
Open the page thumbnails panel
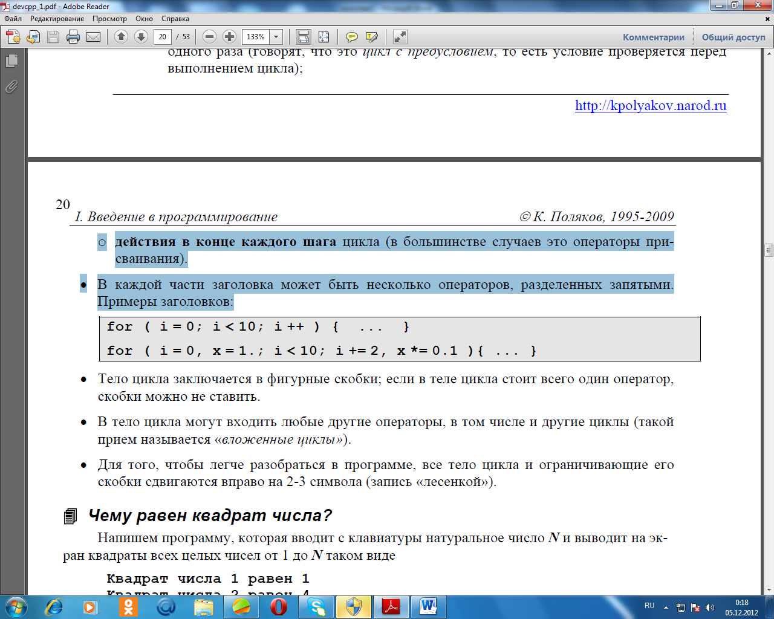click(11, 60)
